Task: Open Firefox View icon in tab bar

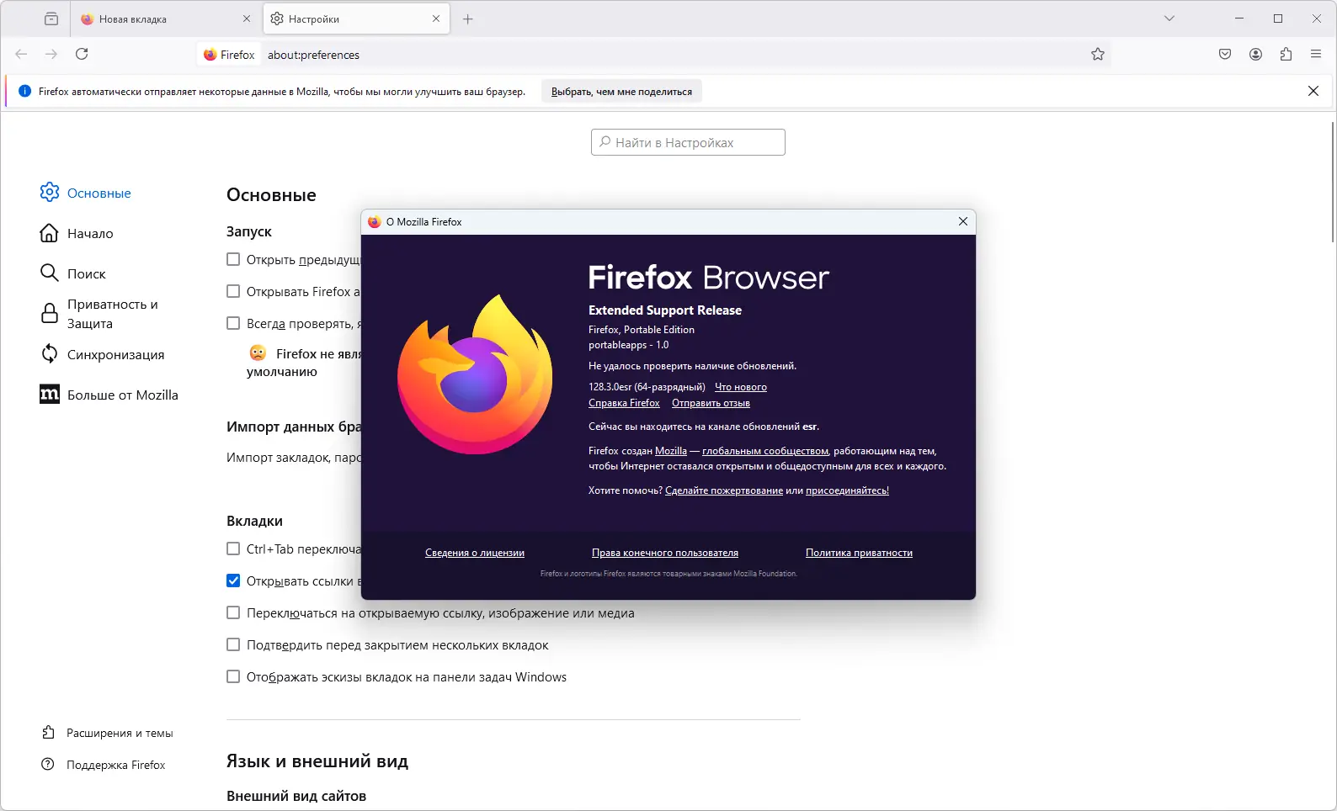Action: (x=51, y=19)
